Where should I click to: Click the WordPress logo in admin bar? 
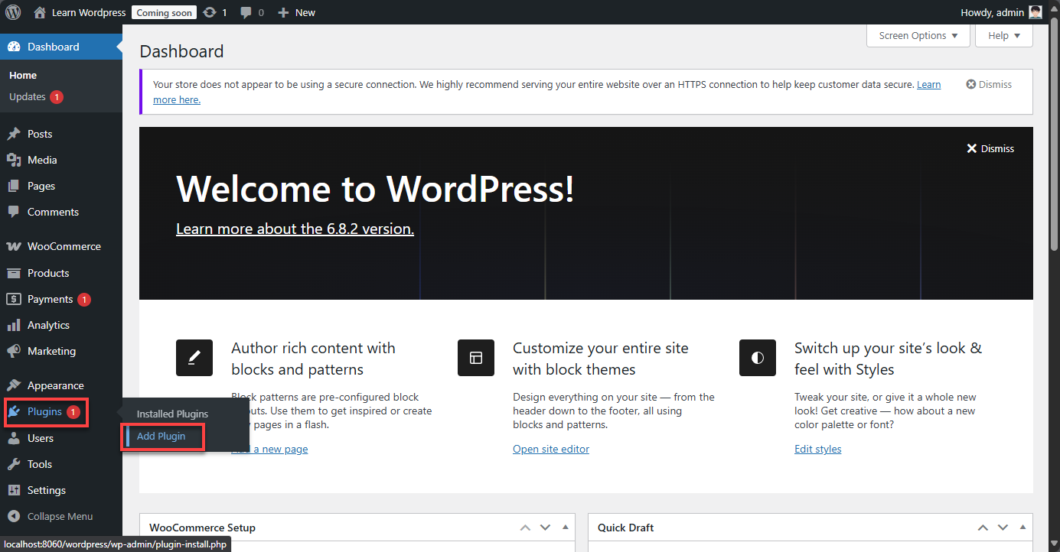coord(13,12)
